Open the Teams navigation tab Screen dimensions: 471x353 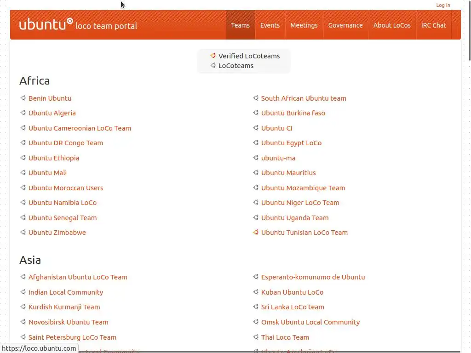(x=240, y=25)
